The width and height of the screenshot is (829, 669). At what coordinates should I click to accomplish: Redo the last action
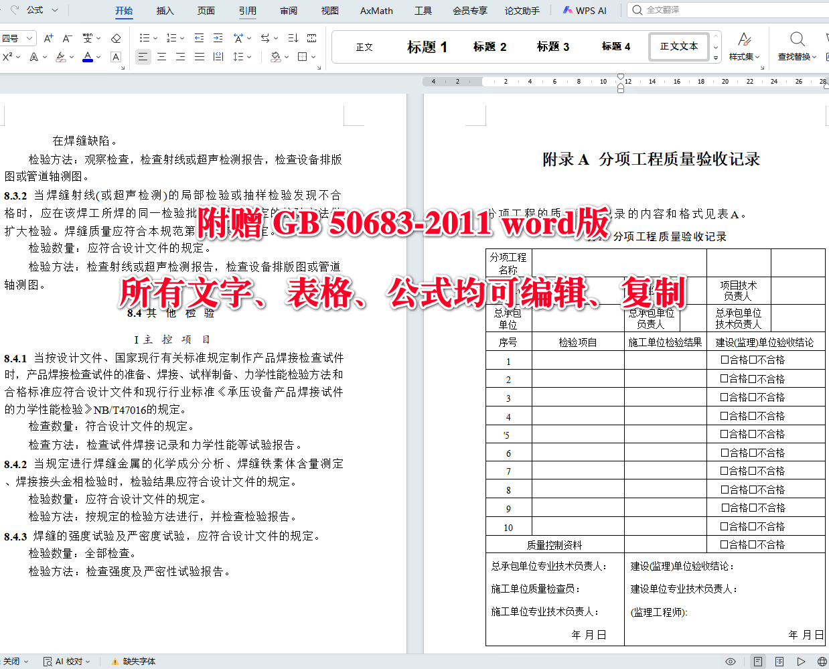[15, 10]
